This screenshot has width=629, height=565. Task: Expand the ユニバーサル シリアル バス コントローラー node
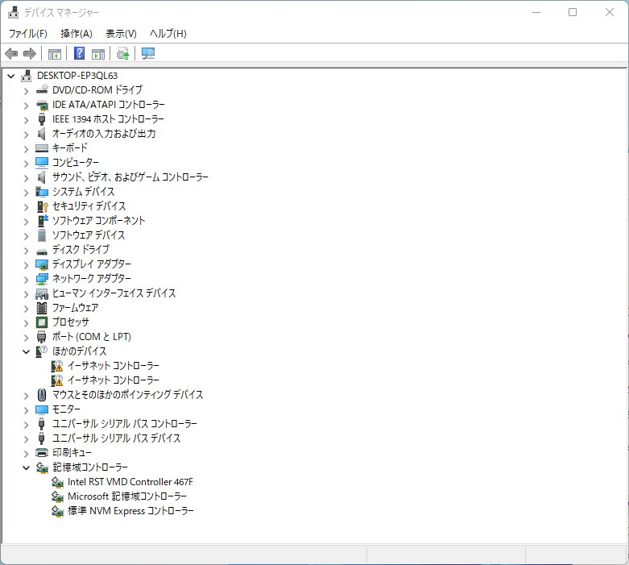click(x=26, y=425)
